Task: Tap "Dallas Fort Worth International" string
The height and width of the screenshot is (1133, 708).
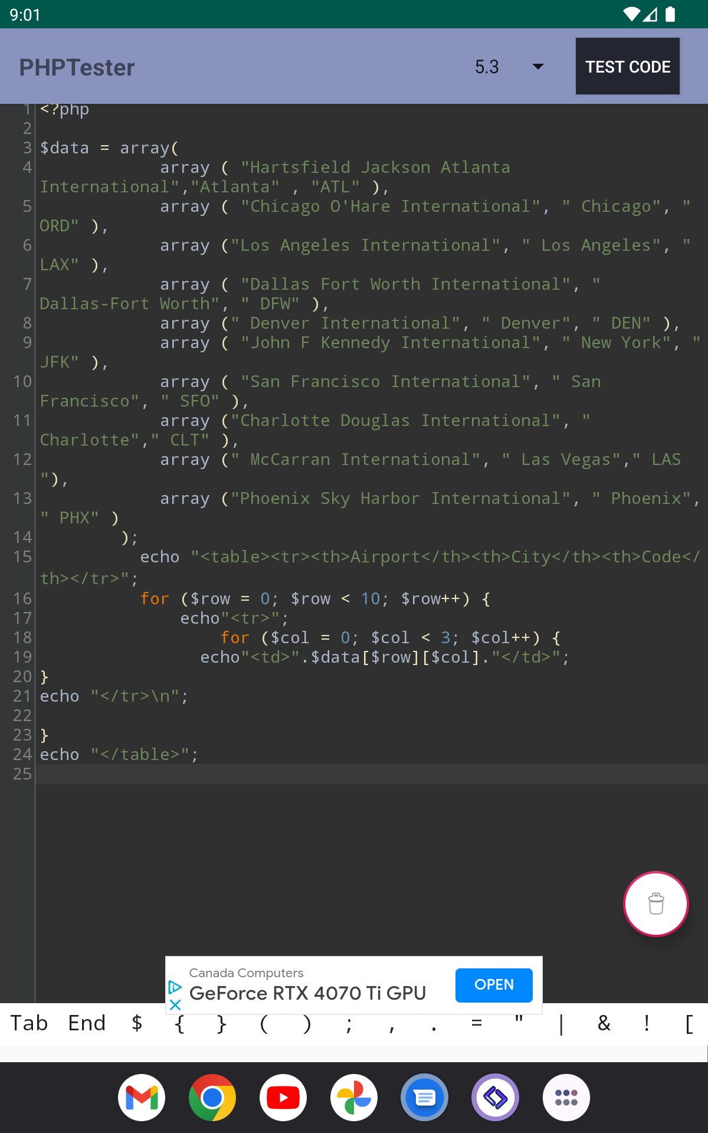Action: pos(406,284)
